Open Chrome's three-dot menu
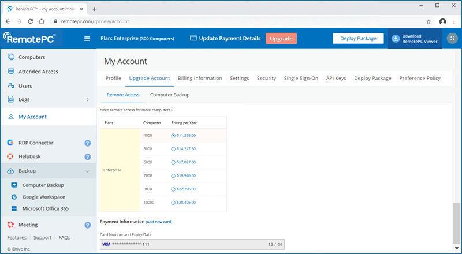Image resolution: width=462 pixels, height=254 pixels. coord(454,21)
